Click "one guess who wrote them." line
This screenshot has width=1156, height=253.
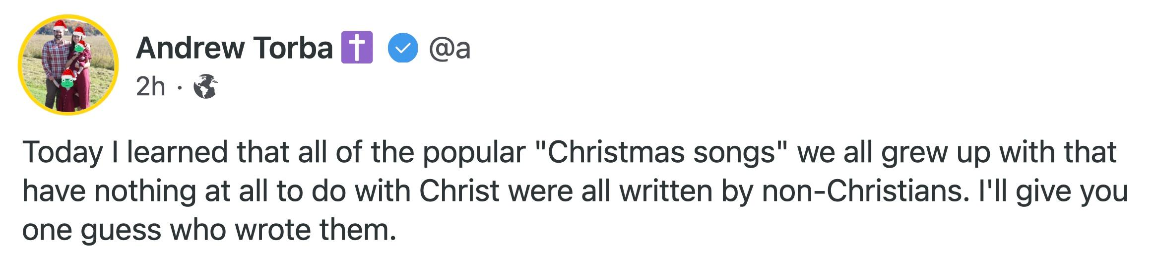(209, 230)
